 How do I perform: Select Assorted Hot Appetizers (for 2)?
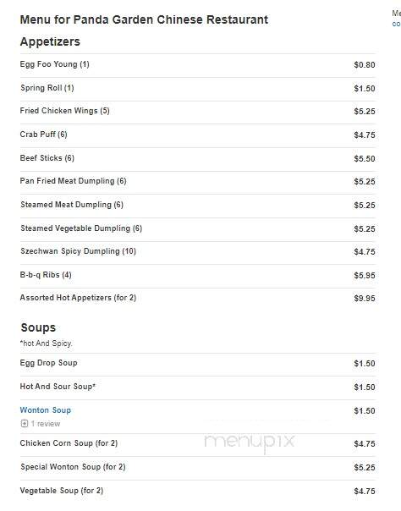point(198,299)
